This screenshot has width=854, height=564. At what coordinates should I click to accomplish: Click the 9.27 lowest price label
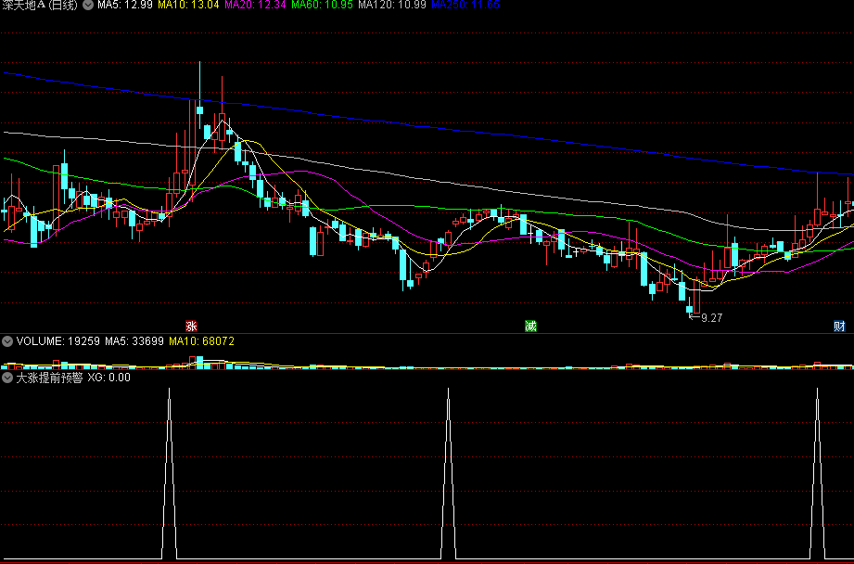[711, 318]
